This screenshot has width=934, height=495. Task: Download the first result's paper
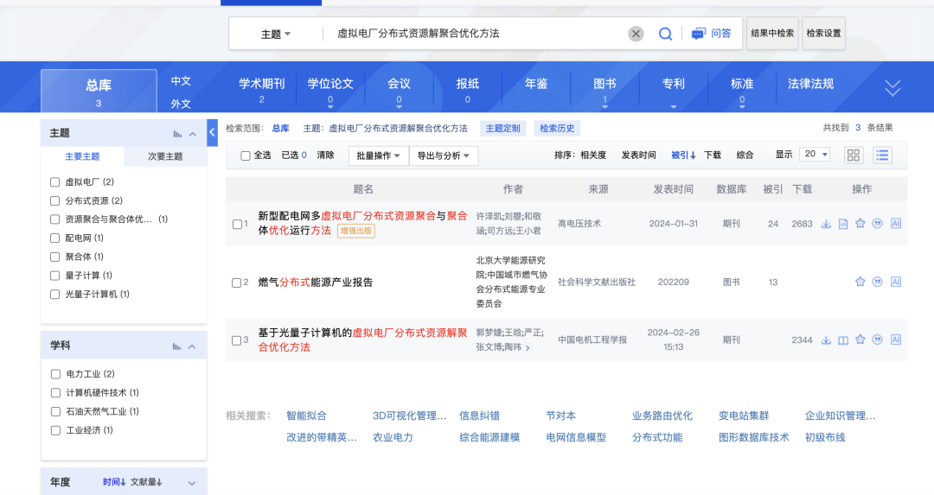point(826,224)
